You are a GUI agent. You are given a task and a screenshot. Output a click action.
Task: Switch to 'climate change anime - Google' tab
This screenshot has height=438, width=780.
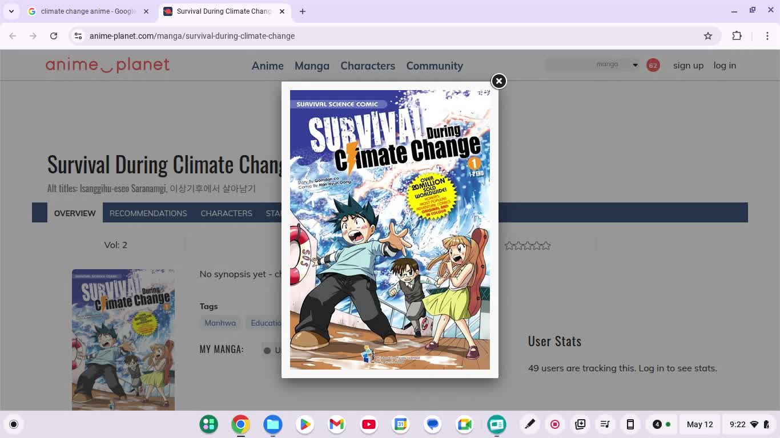tap(89, 11)
